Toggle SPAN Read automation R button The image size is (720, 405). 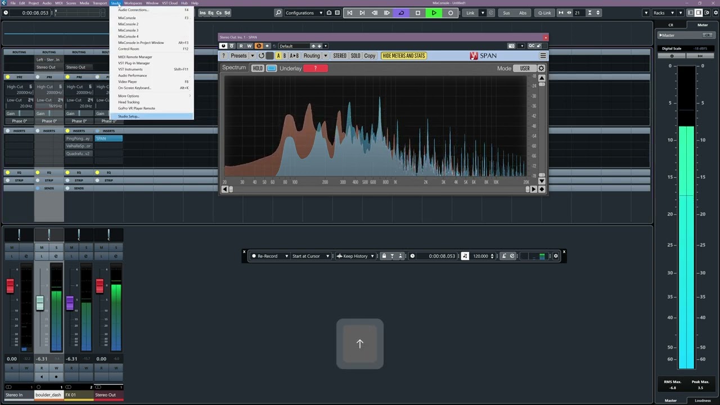(241, 46)
